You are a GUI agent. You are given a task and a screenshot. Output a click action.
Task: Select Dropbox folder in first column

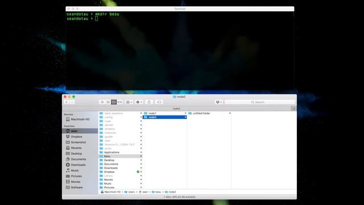click(x=121, y=172)
